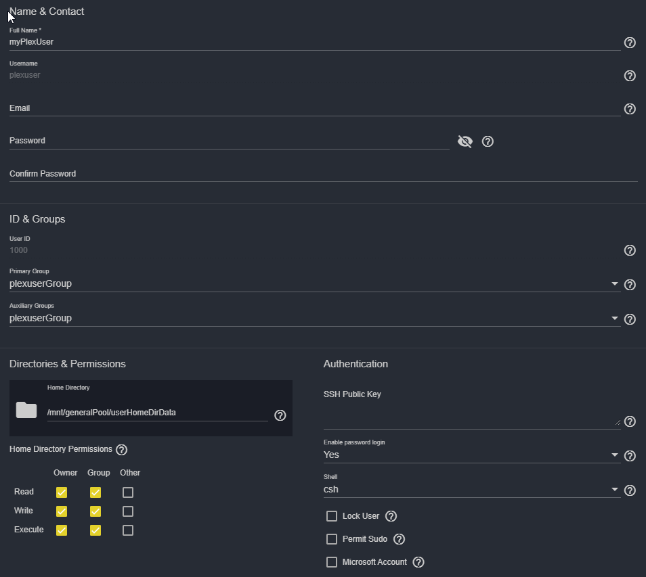Click help icon for SSH Public Key
The image size is (646, 577).
click(630, 421)
